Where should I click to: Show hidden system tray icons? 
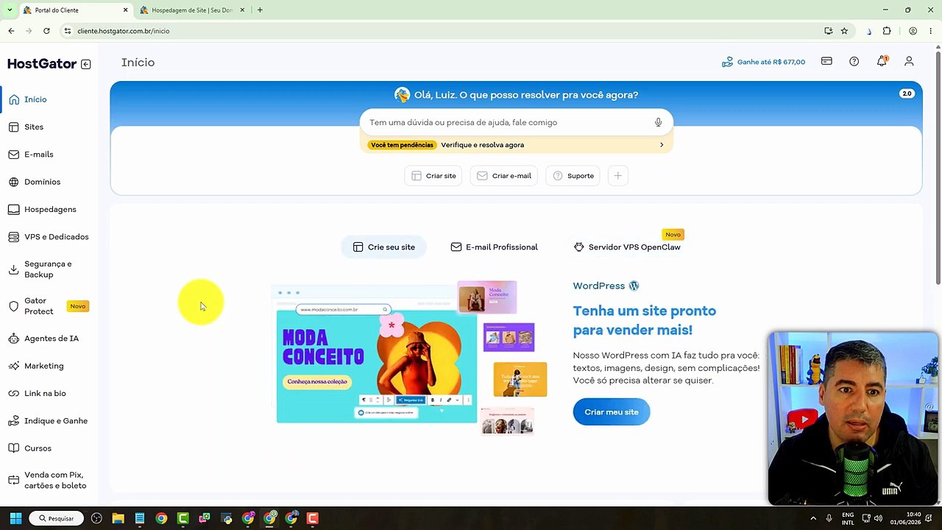tap(813, 518)
